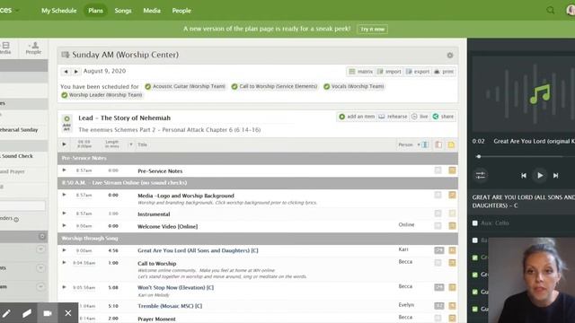This screenshot has height=323, width=575.
Task: Expand Media - Logo and Worship Background row
Action: pyautogui.click(x=64, y=195)
